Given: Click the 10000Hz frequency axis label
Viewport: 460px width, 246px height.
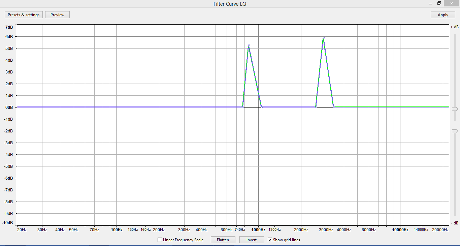Looking at the screenshot, I should [x=400, y=230].
